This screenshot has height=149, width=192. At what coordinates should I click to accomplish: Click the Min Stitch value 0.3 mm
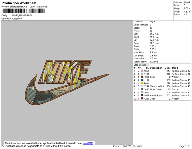point(154,56)
